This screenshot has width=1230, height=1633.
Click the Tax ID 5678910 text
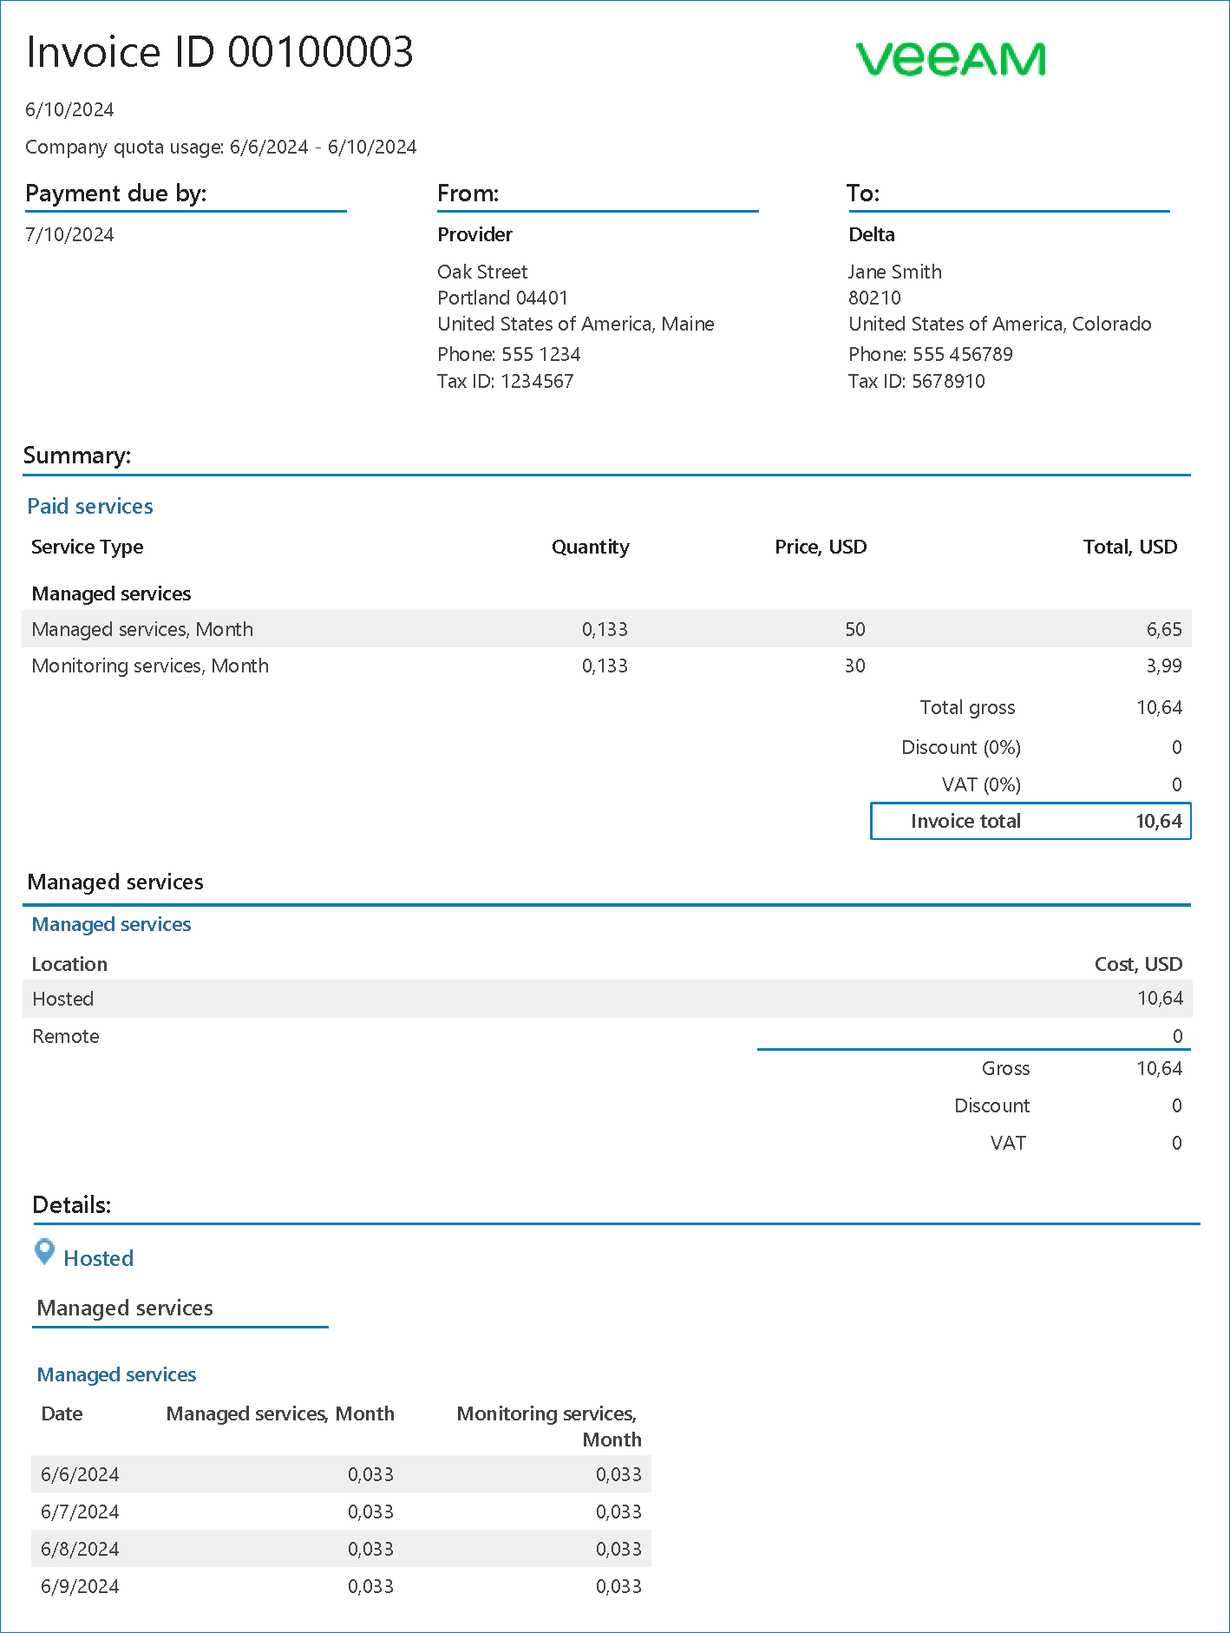point(916,382)
